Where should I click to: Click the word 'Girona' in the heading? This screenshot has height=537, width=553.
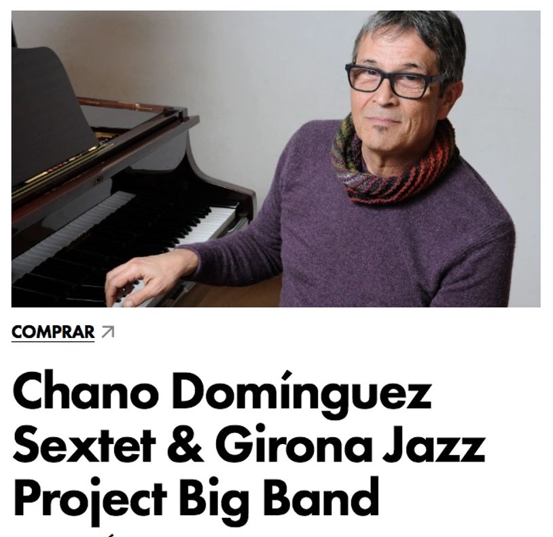click(x=293, y=445)
